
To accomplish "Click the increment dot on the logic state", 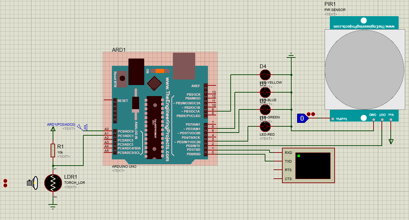I will (309, 114).
